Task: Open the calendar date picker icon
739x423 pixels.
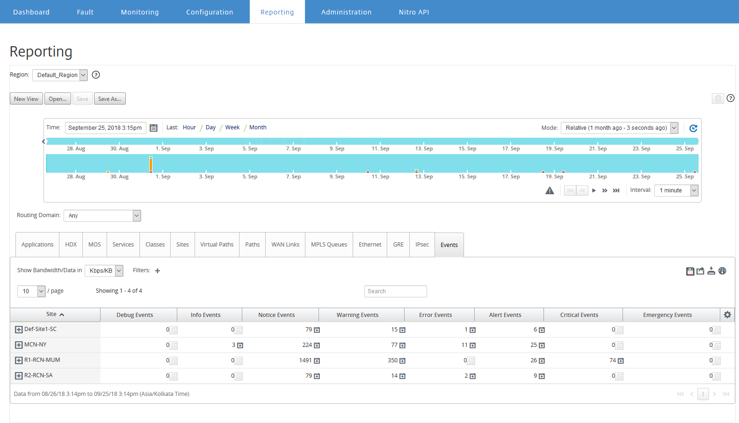Action: [153, 128]
